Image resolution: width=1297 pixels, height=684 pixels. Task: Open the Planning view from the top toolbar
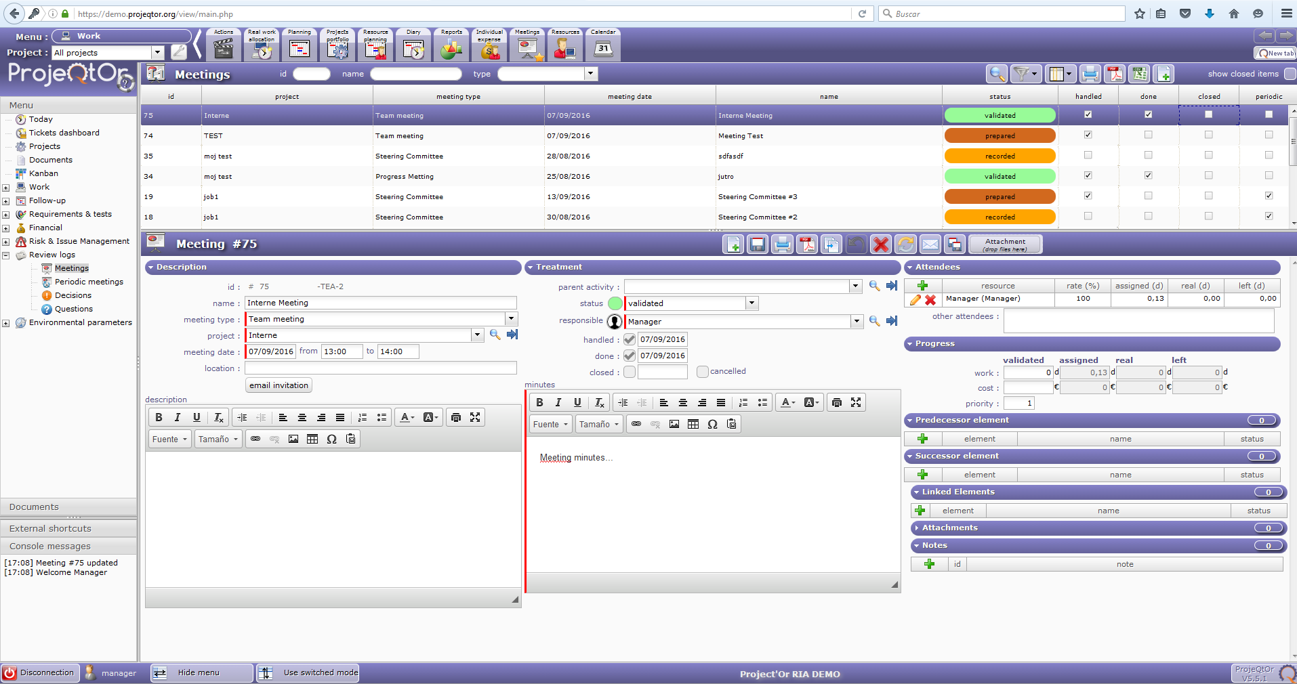point(300,45)
